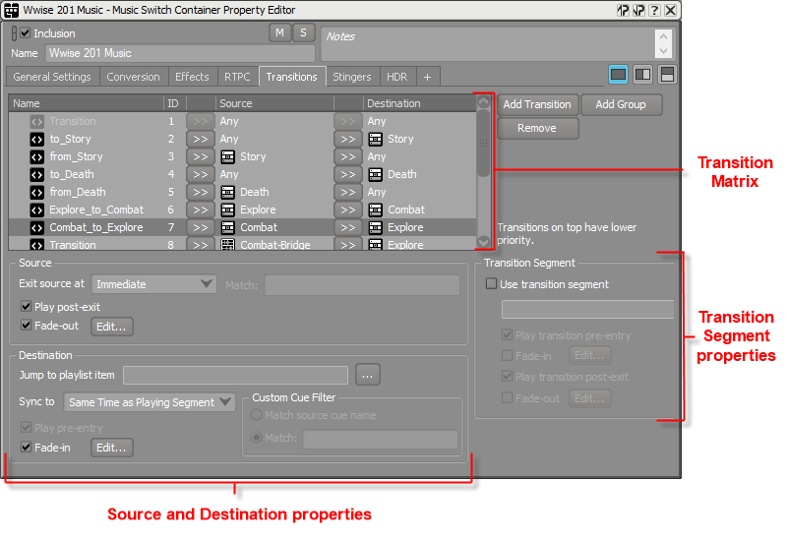Viewport: 787px width, 541px height.
Task: Open the Conversion tab
Action: tap(133, 77)
